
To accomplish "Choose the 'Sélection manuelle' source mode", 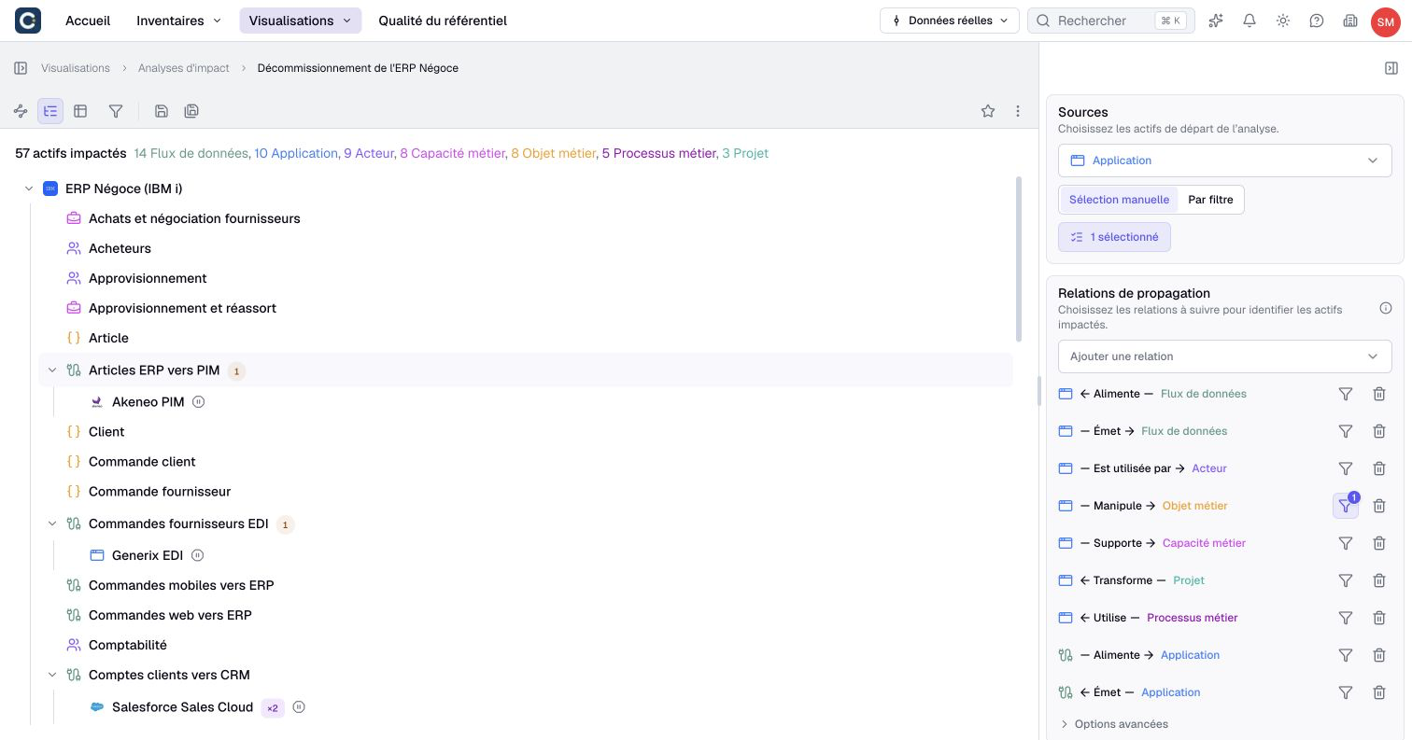I will (x=1119, y=200).
